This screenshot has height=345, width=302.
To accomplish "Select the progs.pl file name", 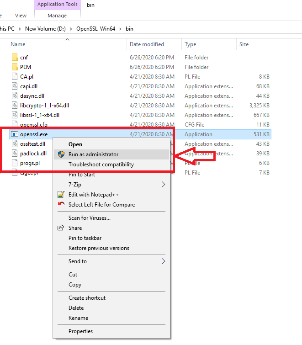I will click(x=30, y=163).
